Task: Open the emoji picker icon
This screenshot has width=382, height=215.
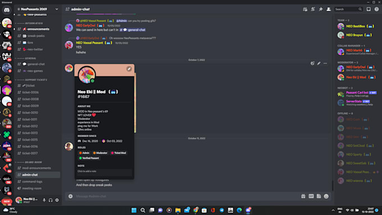Action: click(326, 196)
